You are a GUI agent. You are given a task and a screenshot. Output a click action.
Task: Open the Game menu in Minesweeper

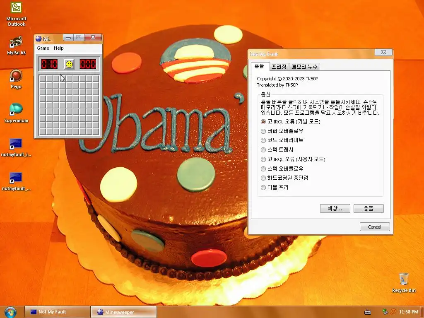(x=43, y=48)
